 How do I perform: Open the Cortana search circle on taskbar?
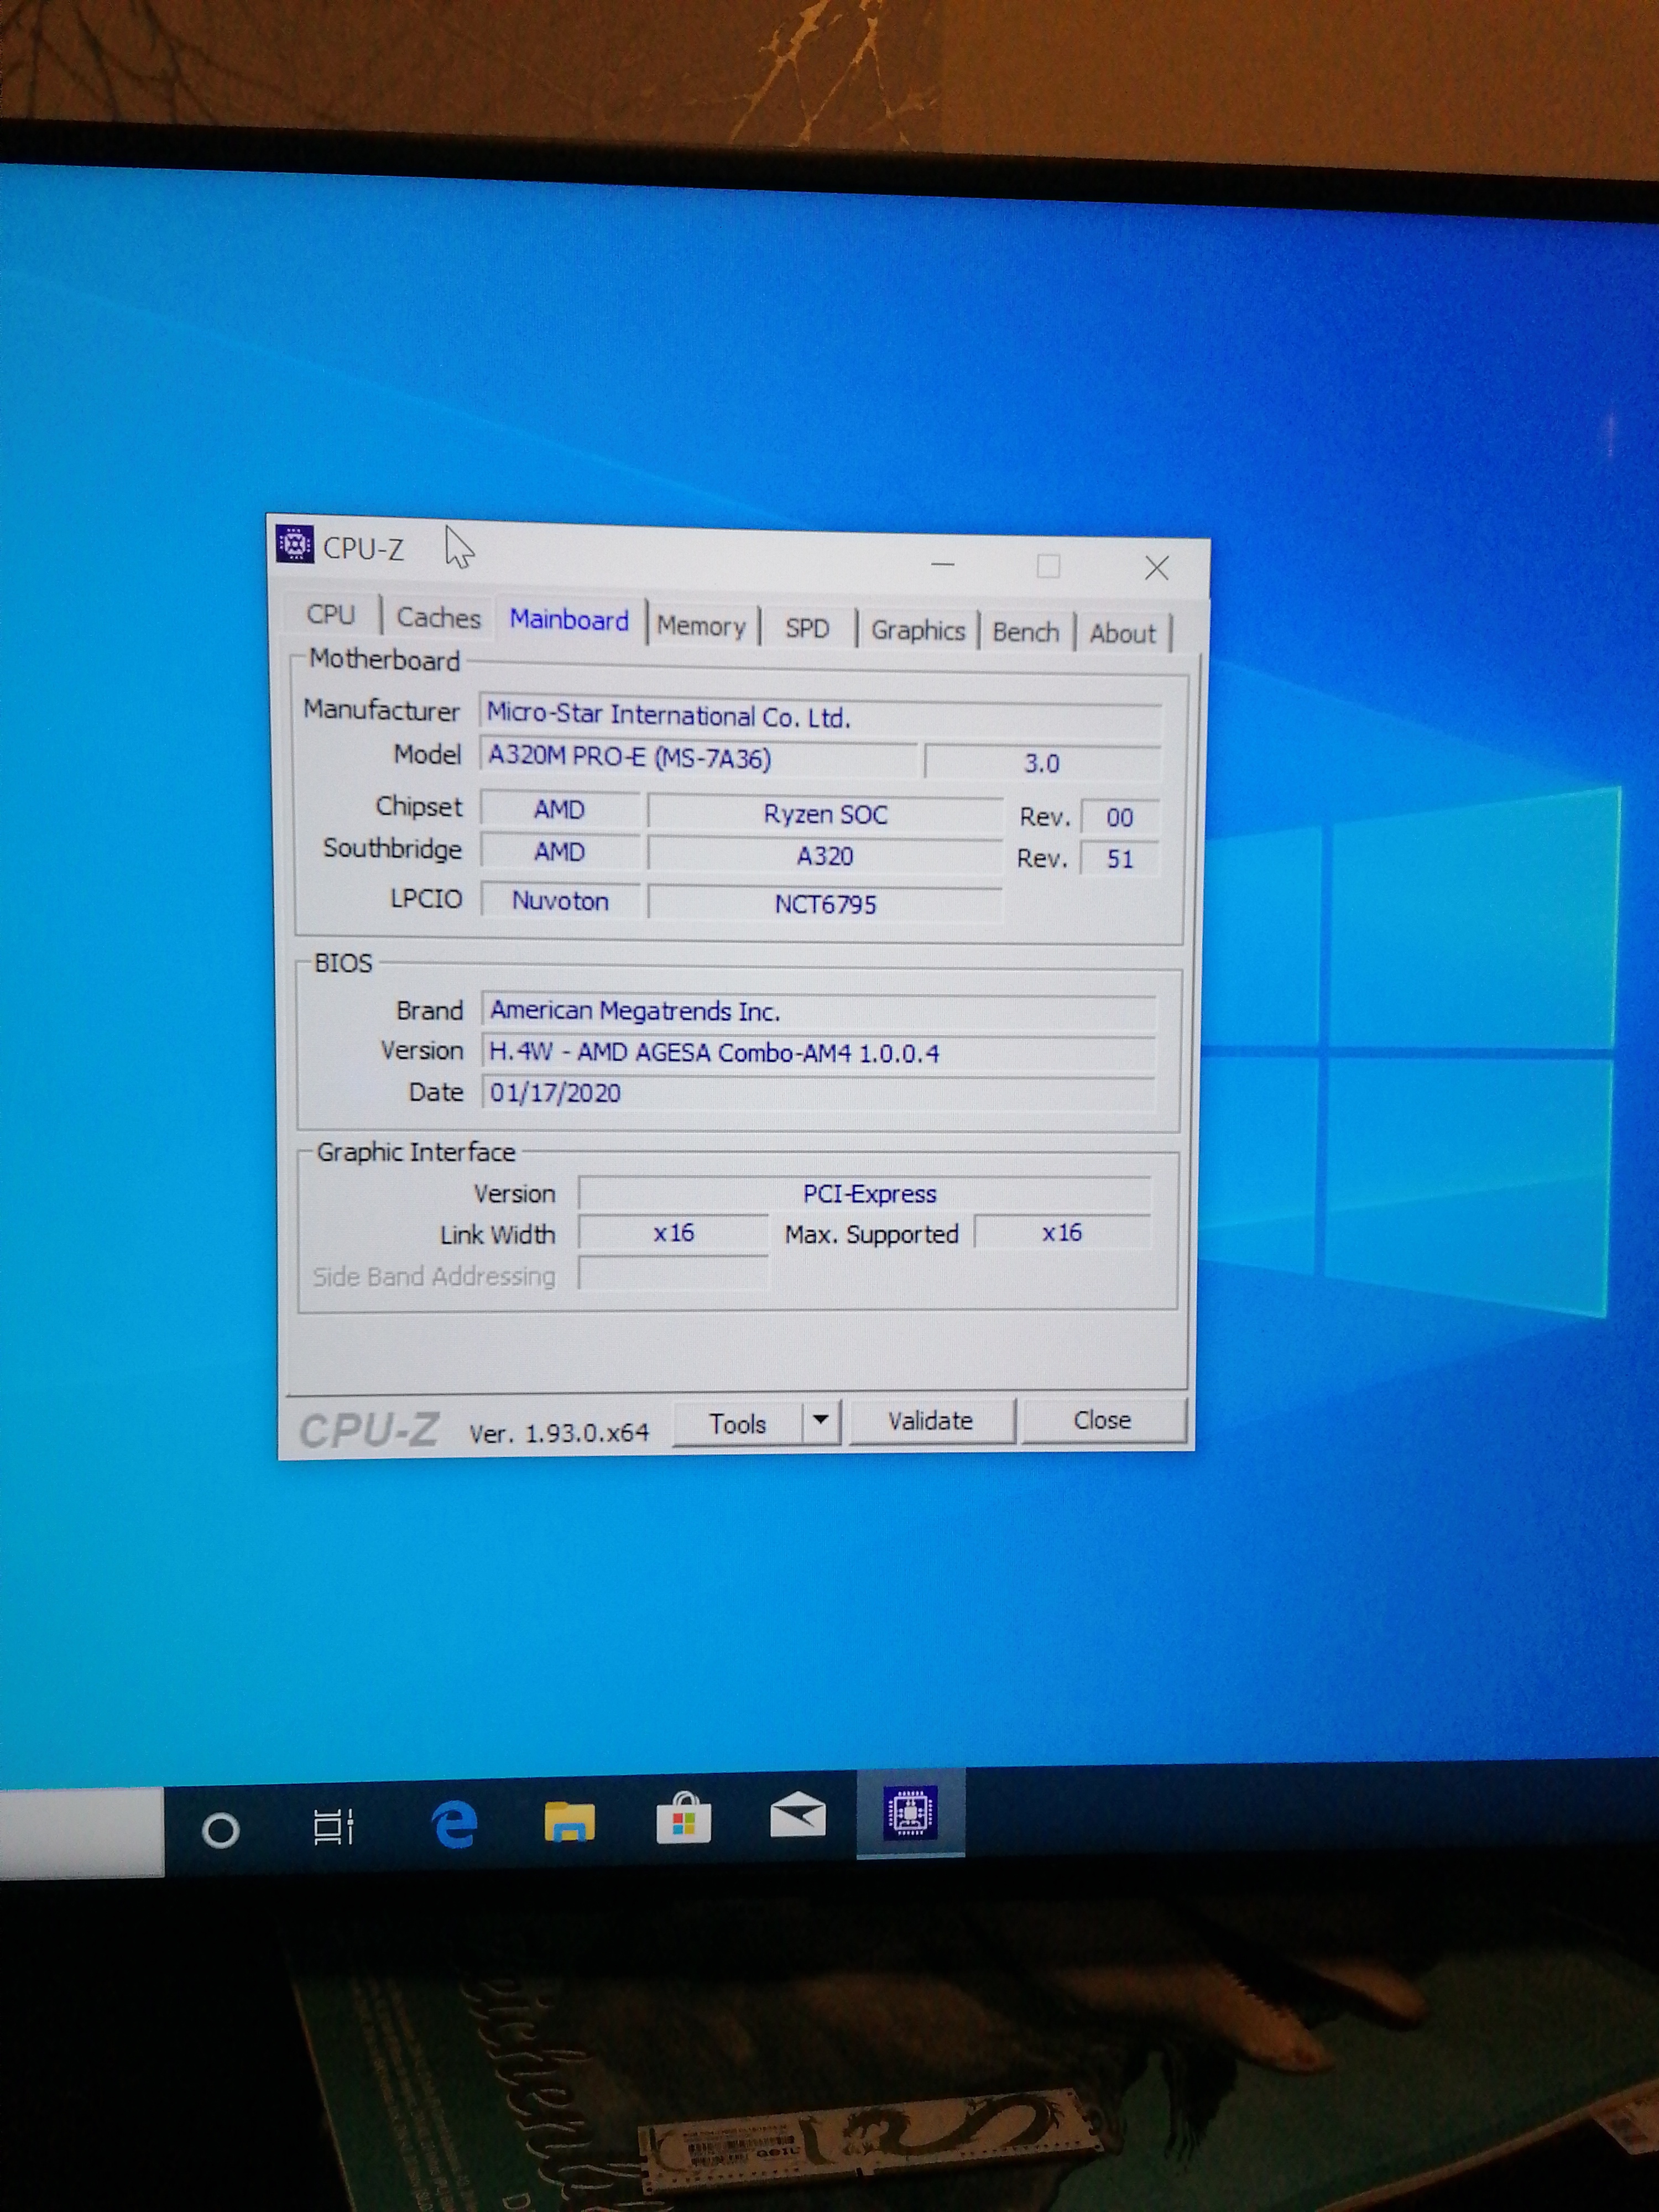click(220, 1831)
